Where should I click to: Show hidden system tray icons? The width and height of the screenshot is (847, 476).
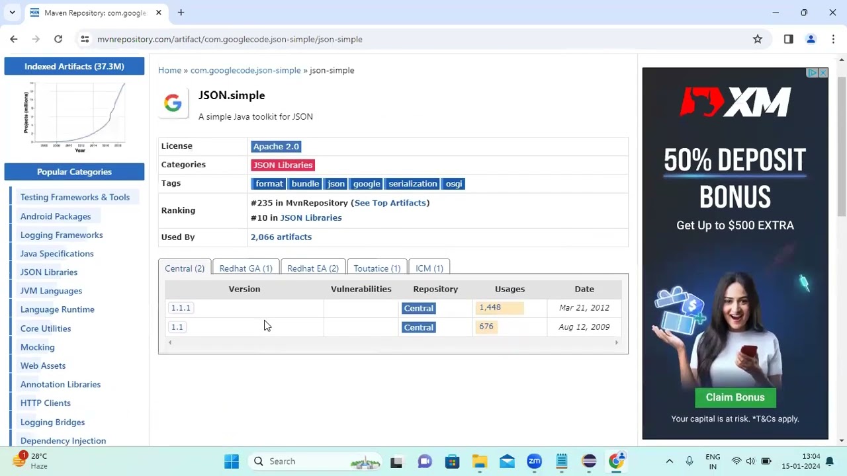click(669, 461)
